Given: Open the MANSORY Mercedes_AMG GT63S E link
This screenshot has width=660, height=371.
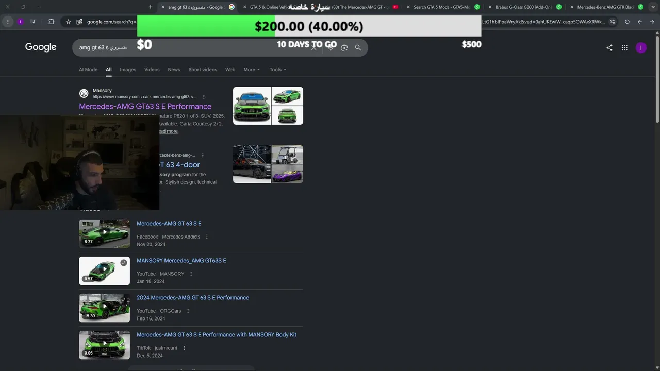Looking at the screenshot, I should point(181,261).
